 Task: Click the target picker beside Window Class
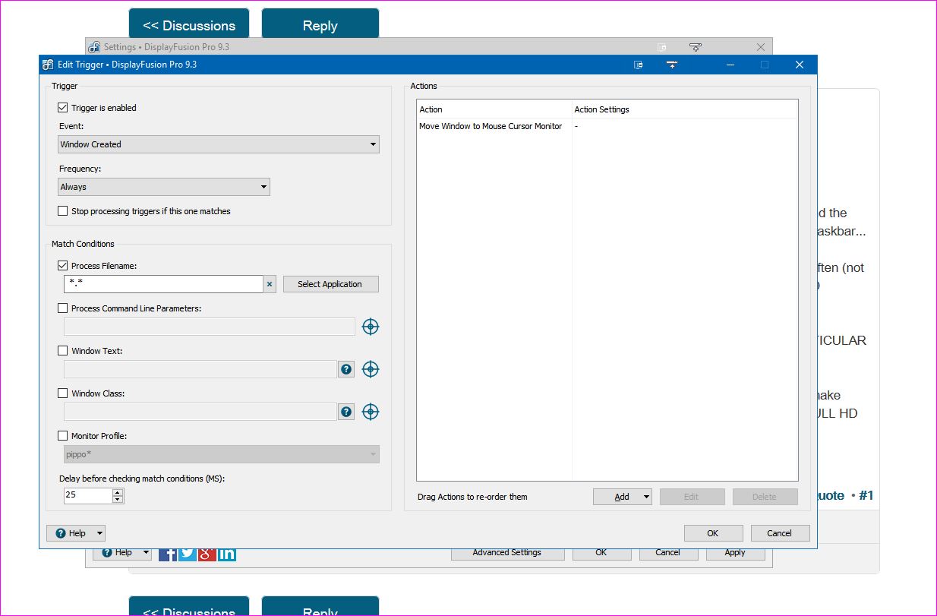click(371, 412)
